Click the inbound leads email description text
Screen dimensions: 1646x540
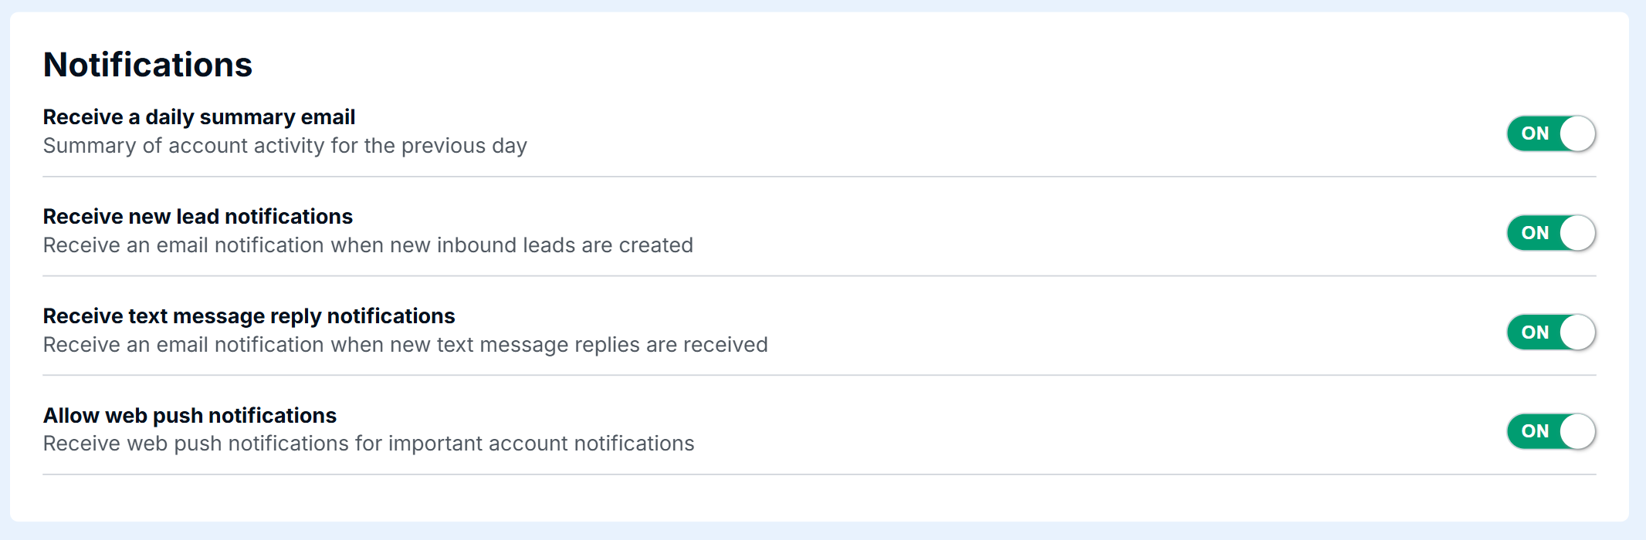[x=367, y=245]
